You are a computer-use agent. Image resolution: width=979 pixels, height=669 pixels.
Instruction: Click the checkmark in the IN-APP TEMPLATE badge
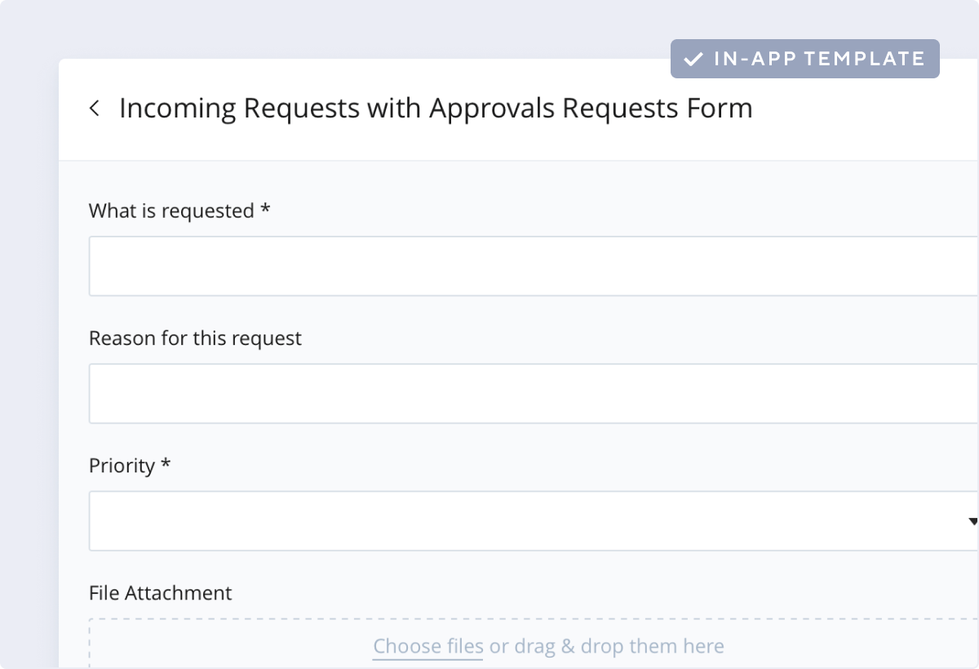pos(693,58)
